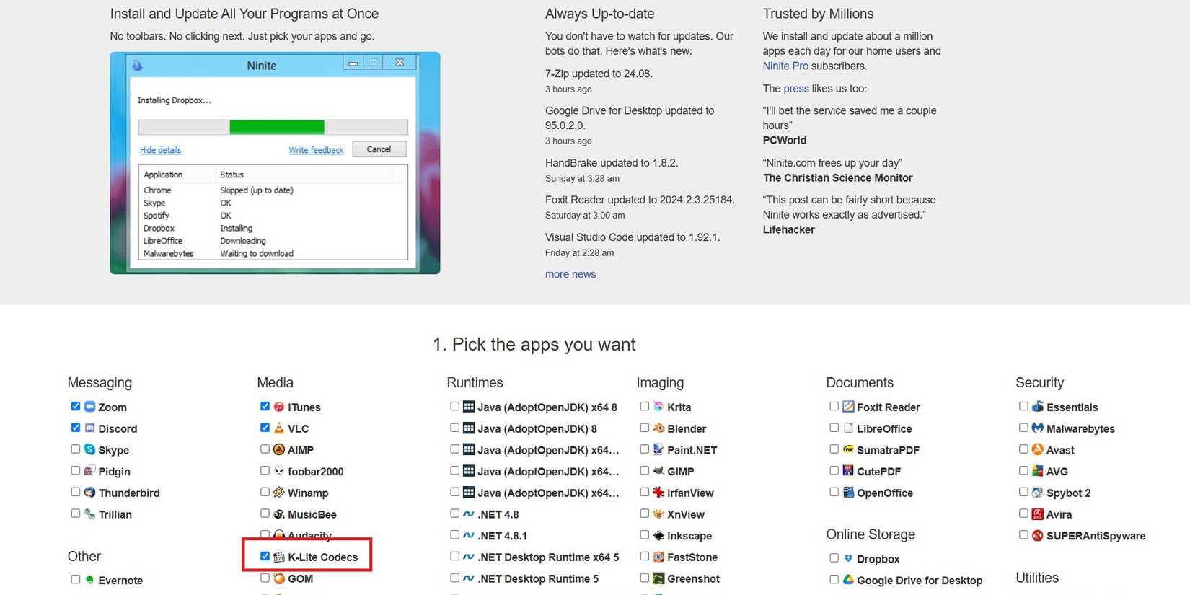This screenshot has width=1190, height=595.
Task: Check the LibreOffice checkbox
Action: coord(834,428)
